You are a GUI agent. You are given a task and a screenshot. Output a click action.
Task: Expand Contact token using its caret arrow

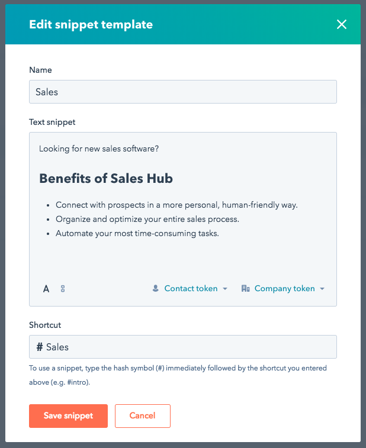click(225, 289)
